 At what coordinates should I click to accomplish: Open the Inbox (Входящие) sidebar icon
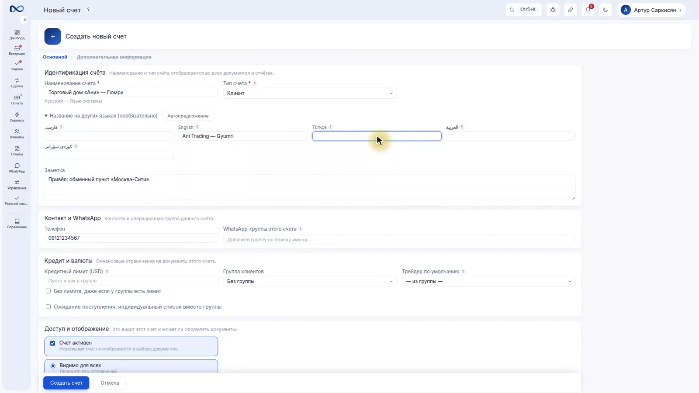tap(17, 50)
